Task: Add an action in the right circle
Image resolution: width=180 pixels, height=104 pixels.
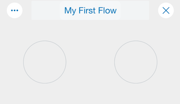Action: [136, 62]
